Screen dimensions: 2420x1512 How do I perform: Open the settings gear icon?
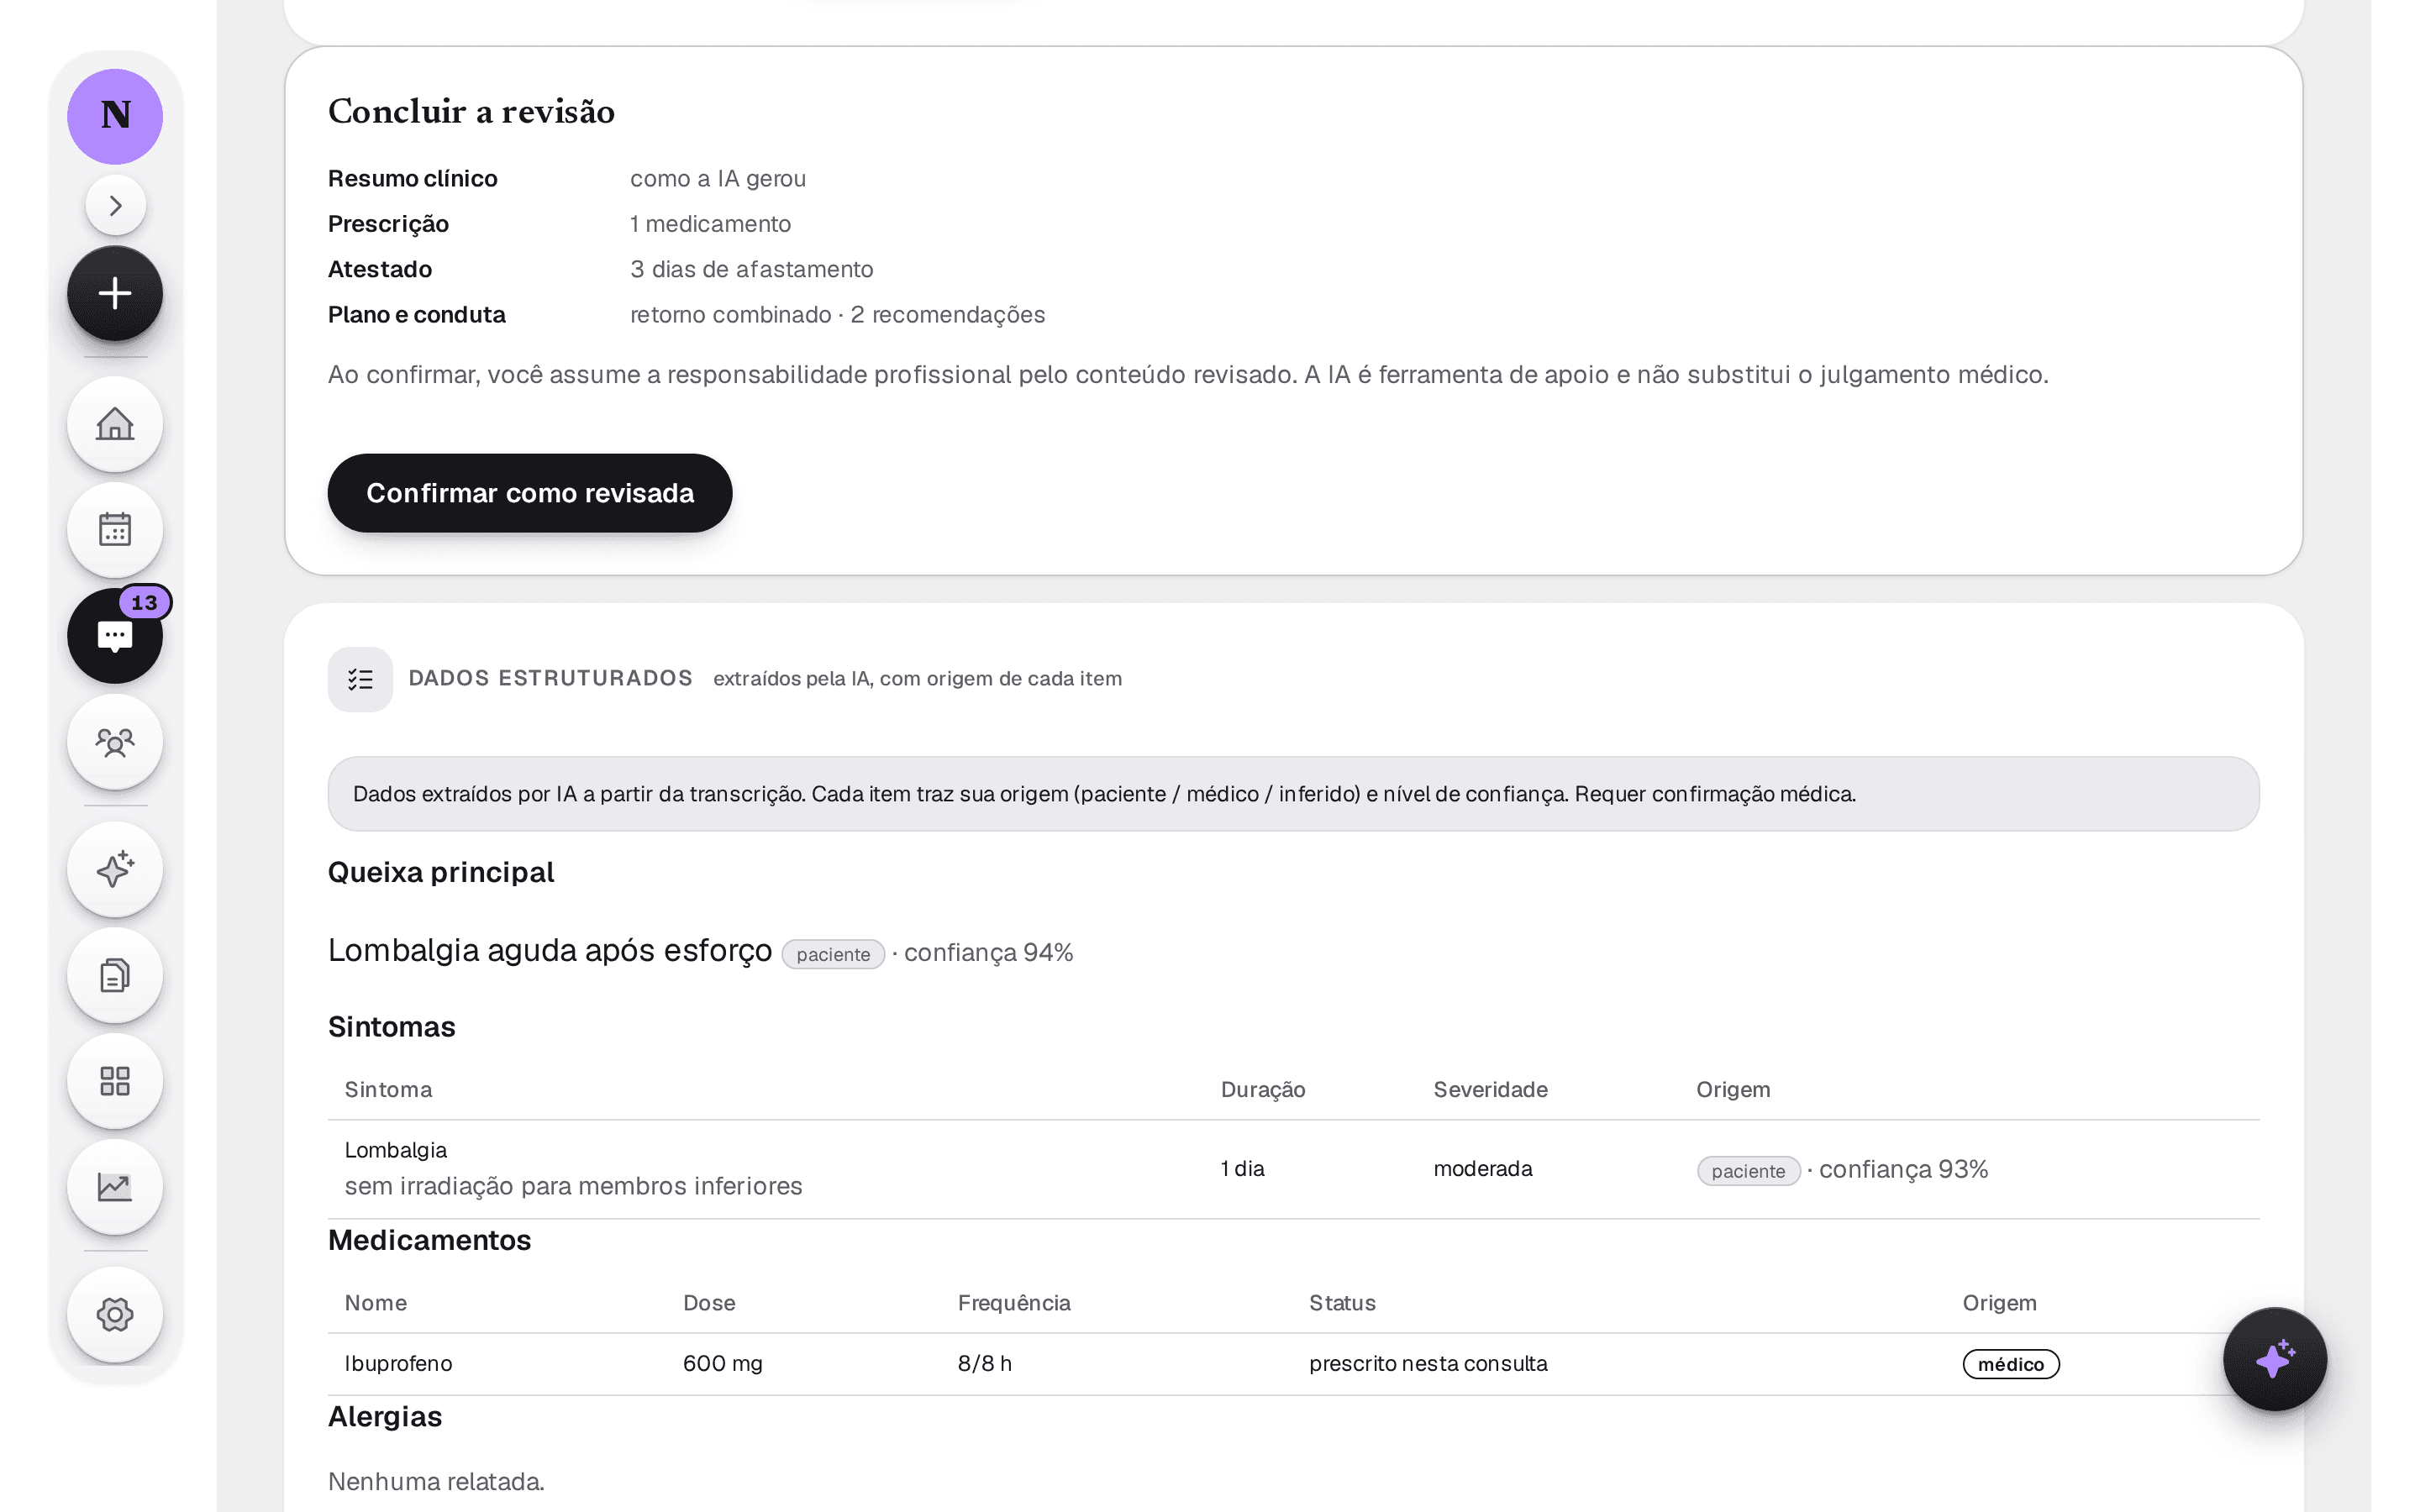115,1315
